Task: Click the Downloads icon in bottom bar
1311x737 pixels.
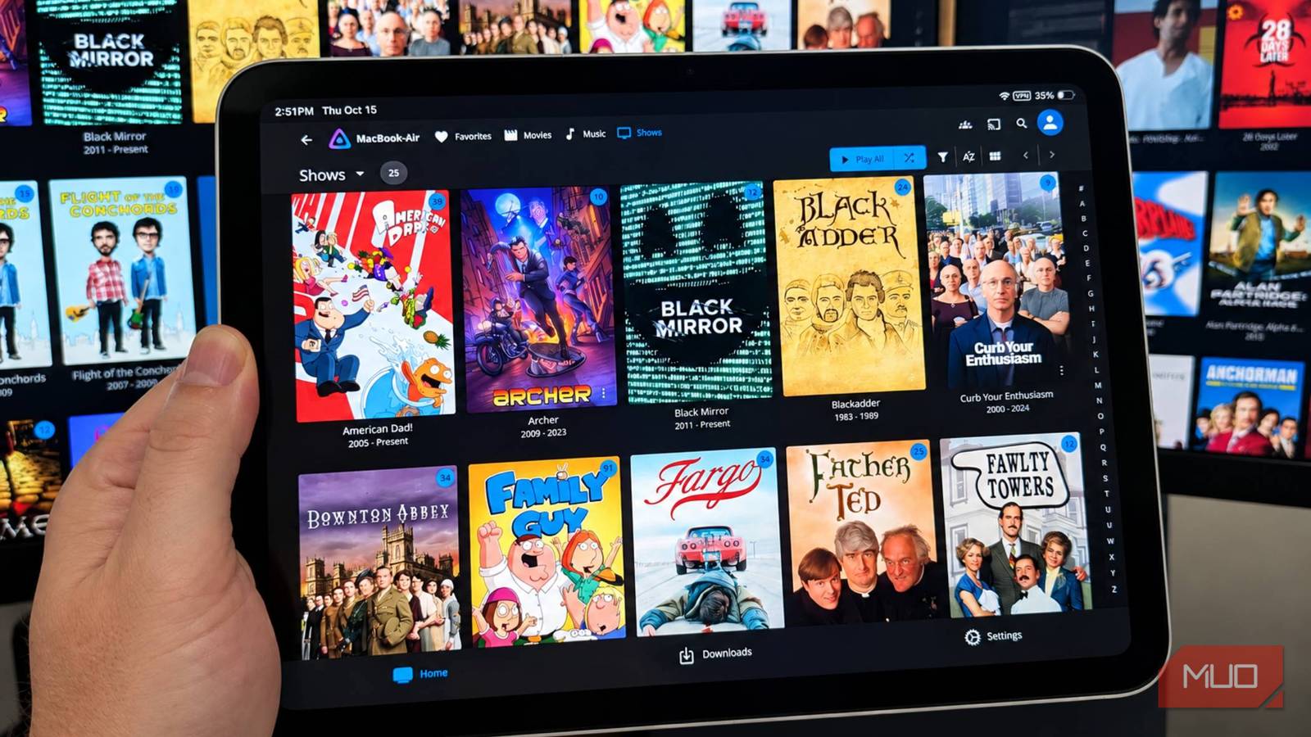Action: click(687, 655)
